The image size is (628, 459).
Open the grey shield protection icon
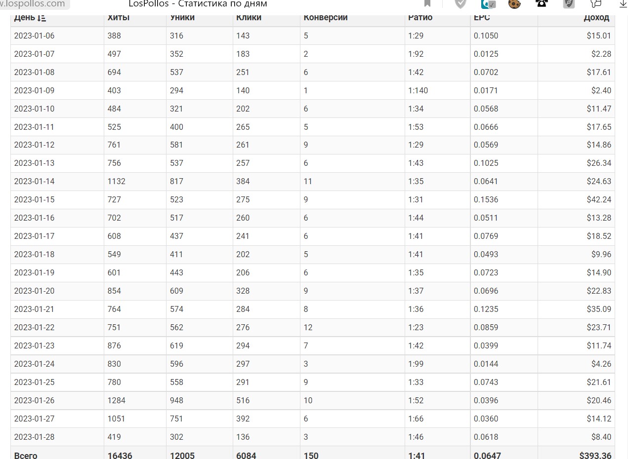tap(461, 3)
